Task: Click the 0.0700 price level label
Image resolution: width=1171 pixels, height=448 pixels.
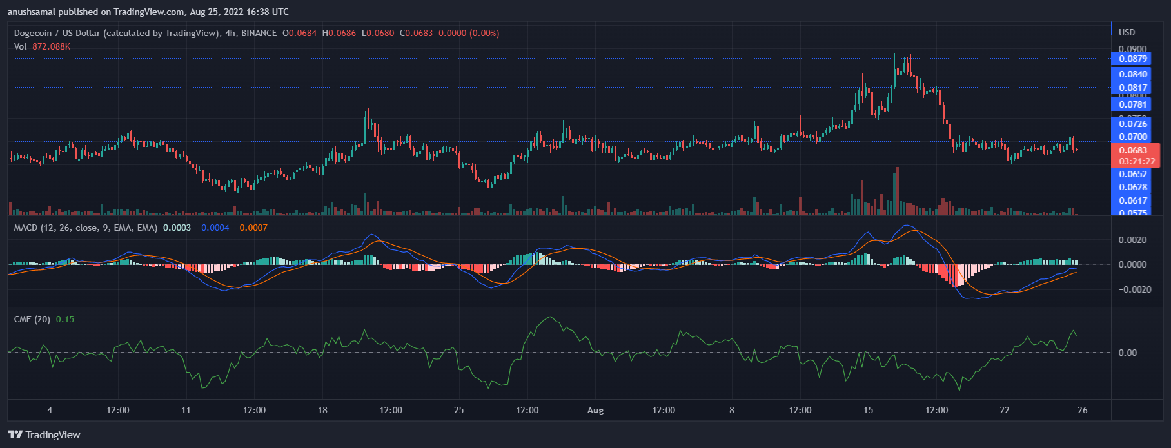Action: (1132, 137)
